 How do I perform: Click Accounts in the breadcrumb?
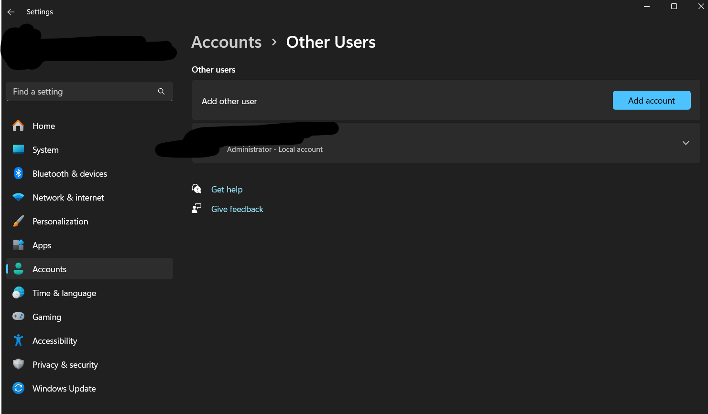227,42
